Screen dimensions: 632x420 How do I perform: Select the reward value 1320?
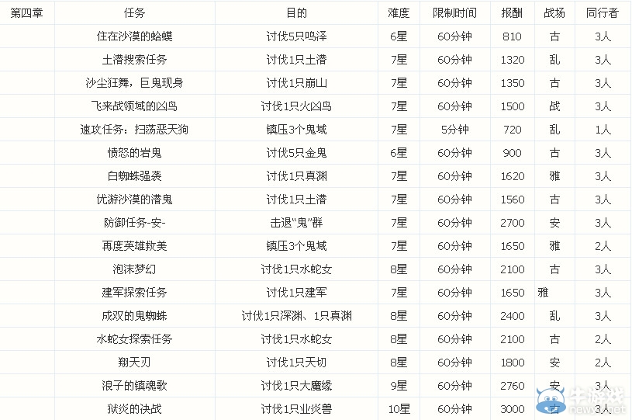[513, 60]
